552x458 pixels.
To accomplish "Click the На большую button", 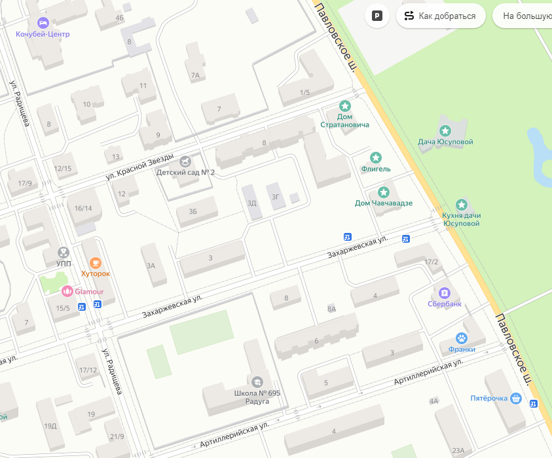I will (x=523, y=16).
